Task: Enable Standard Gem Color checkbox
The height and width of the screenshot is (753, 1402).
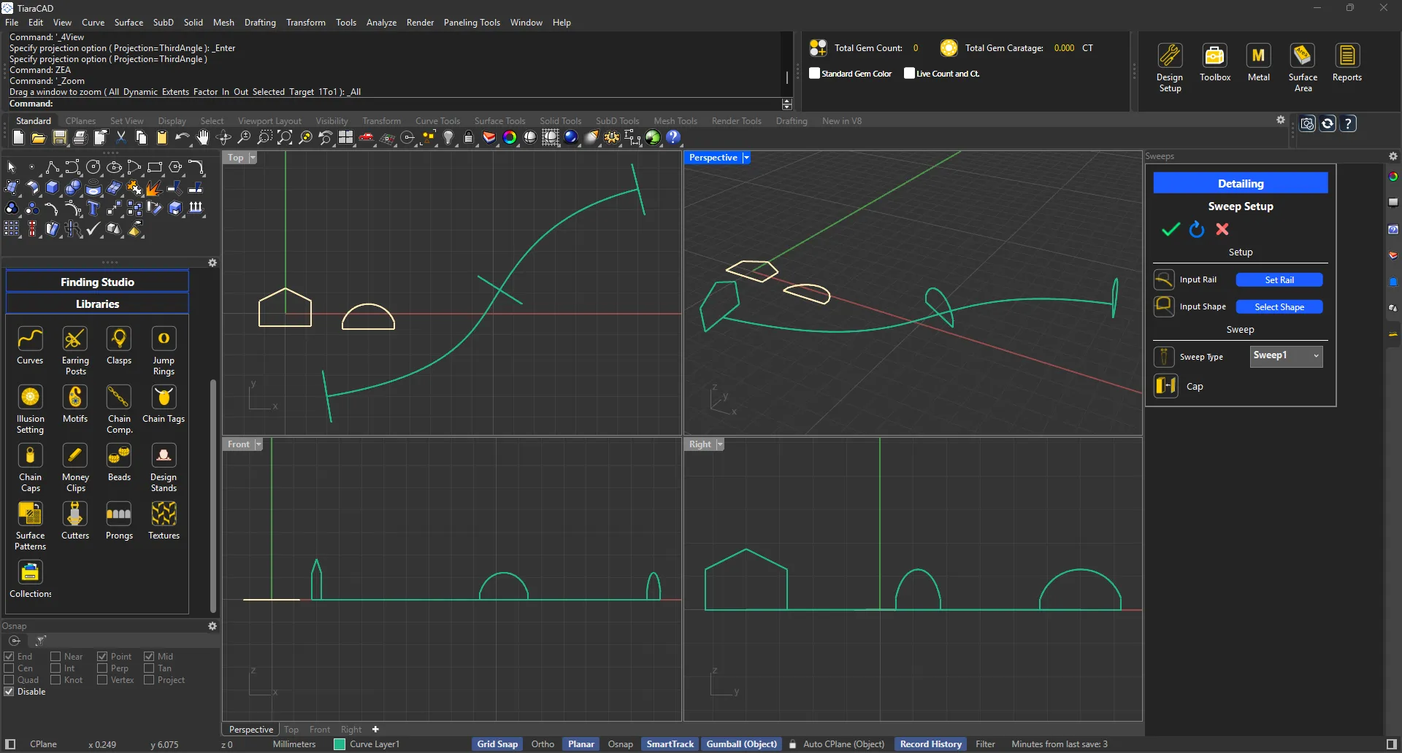Action: coord(815,74)
